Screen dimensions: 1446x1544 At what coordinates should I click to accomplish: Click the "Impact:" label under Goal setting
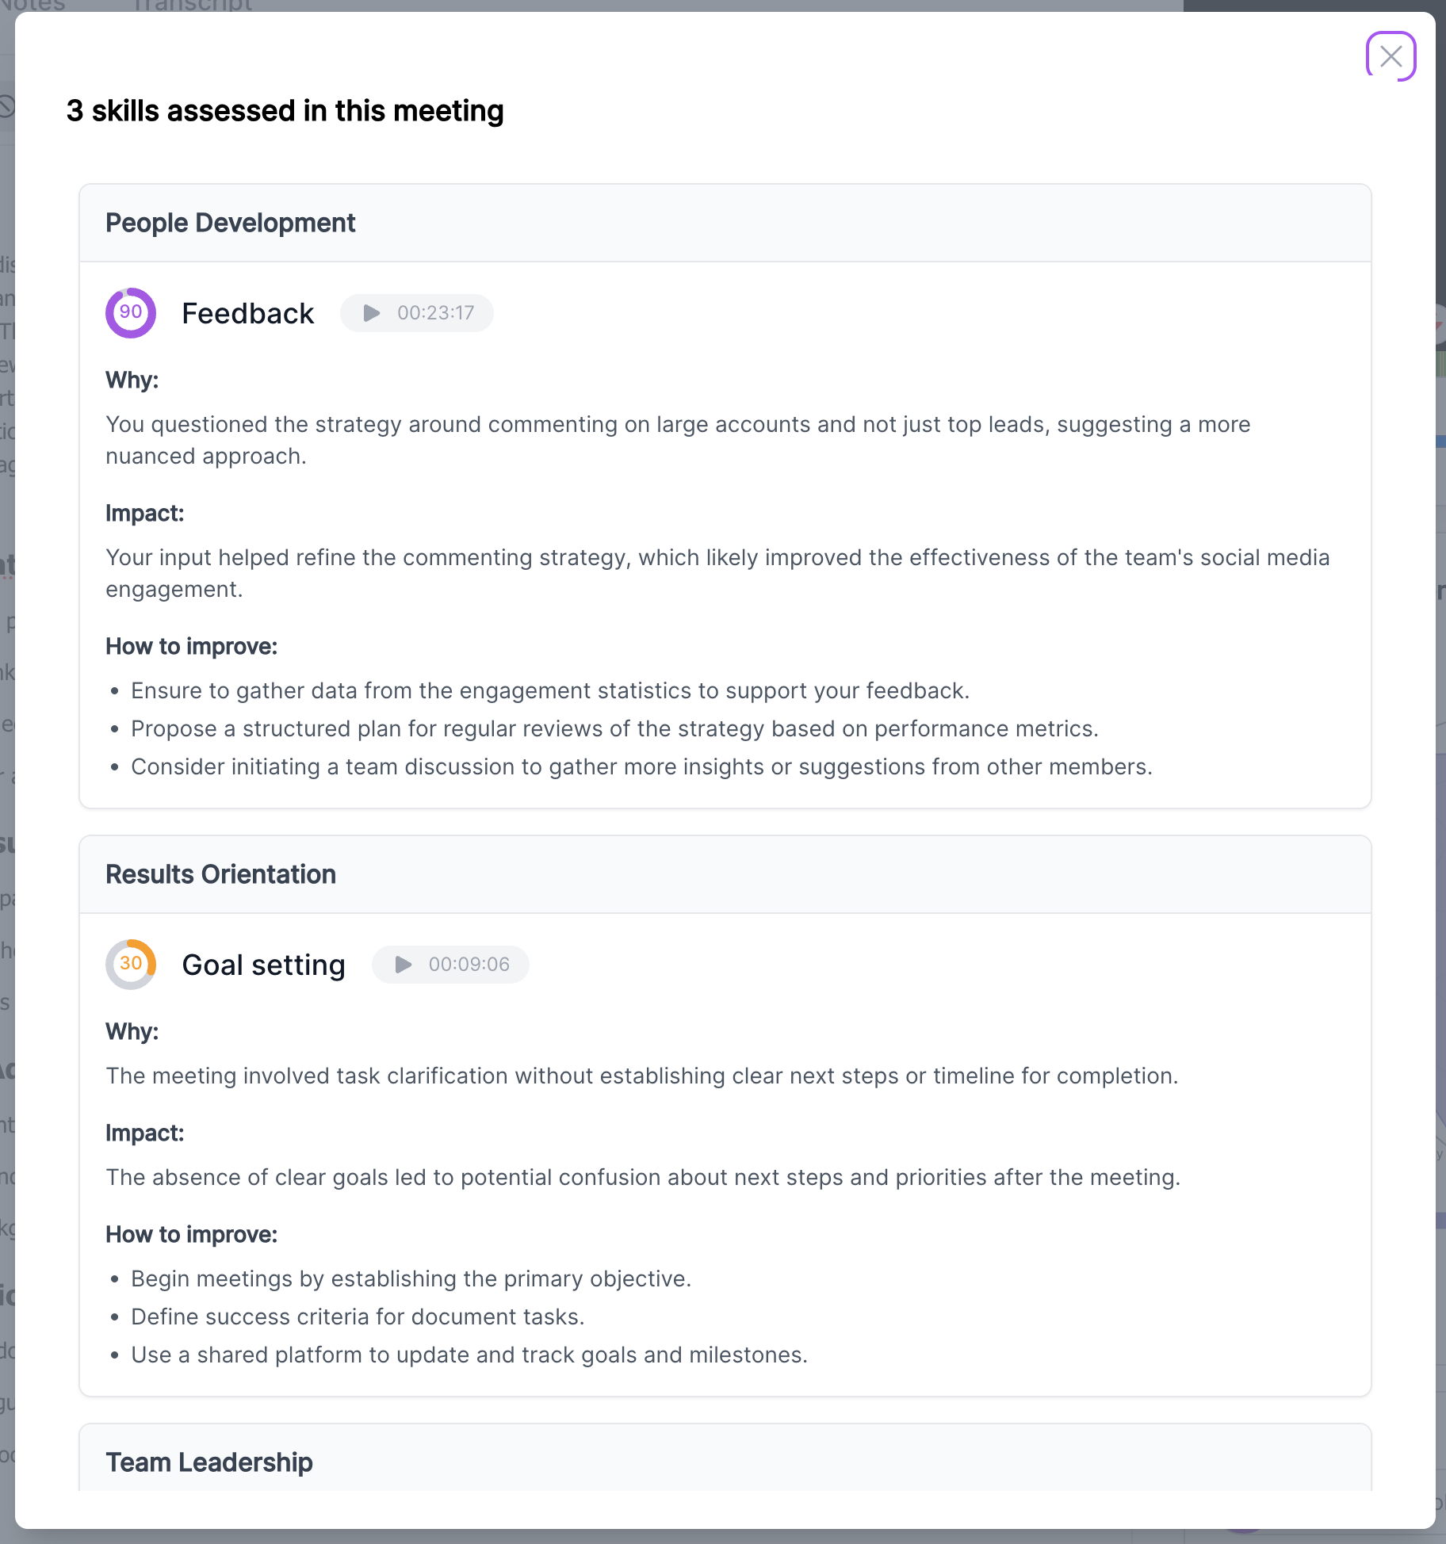pos(144,1133)
